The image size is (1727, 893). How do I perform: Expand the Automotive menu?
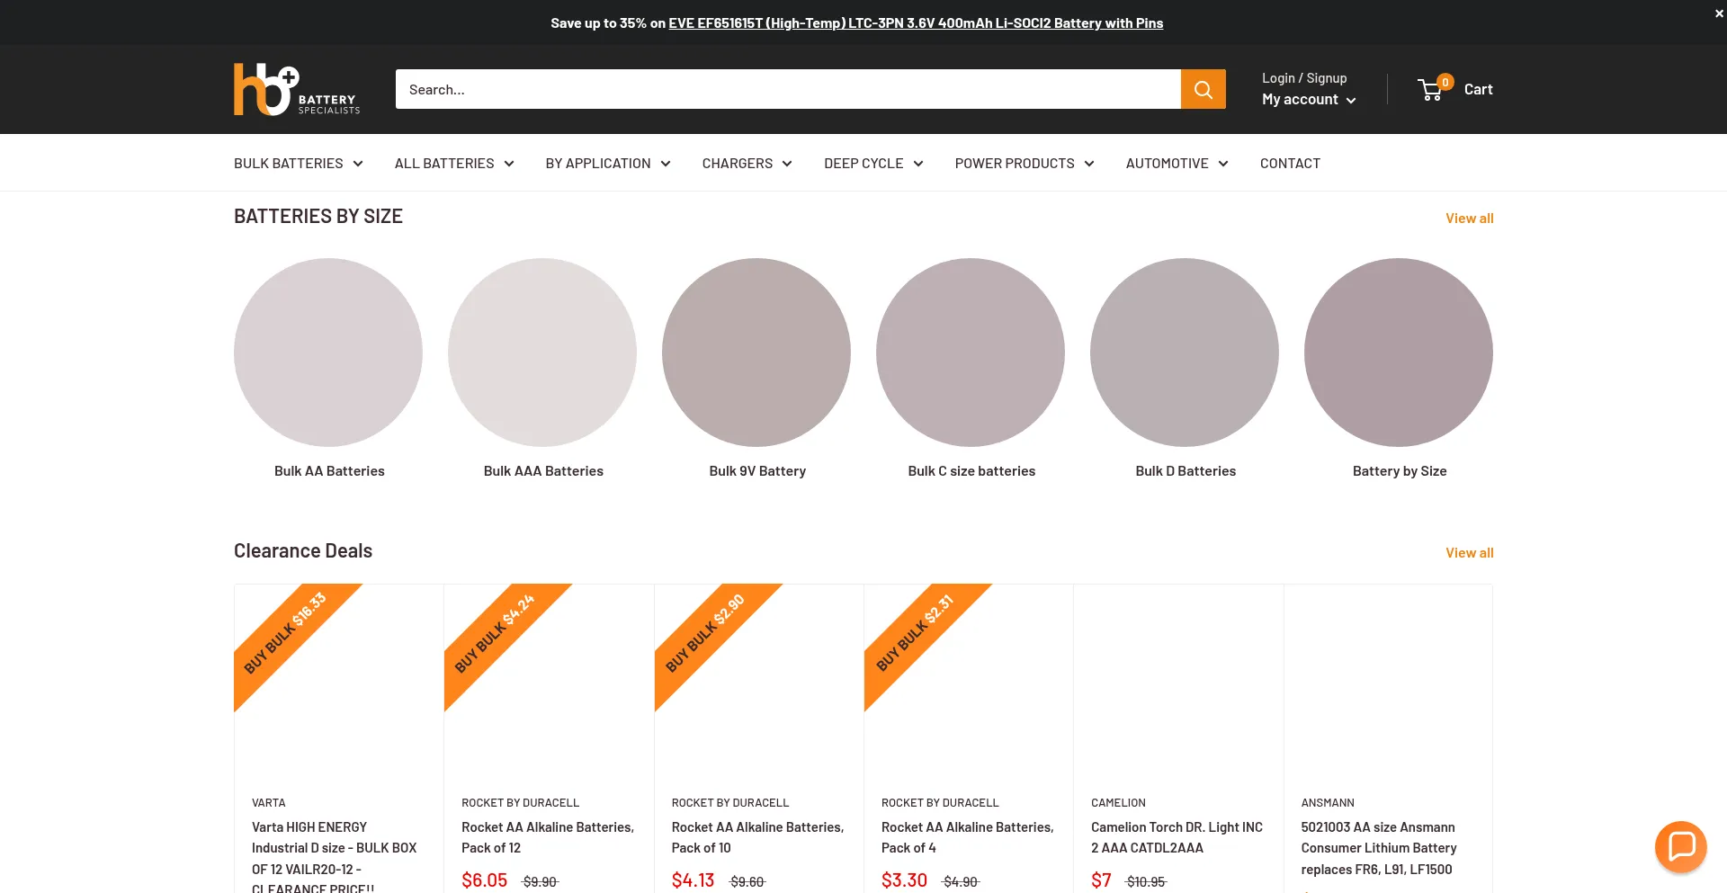pyautogui.click(x=1177, y=163)
